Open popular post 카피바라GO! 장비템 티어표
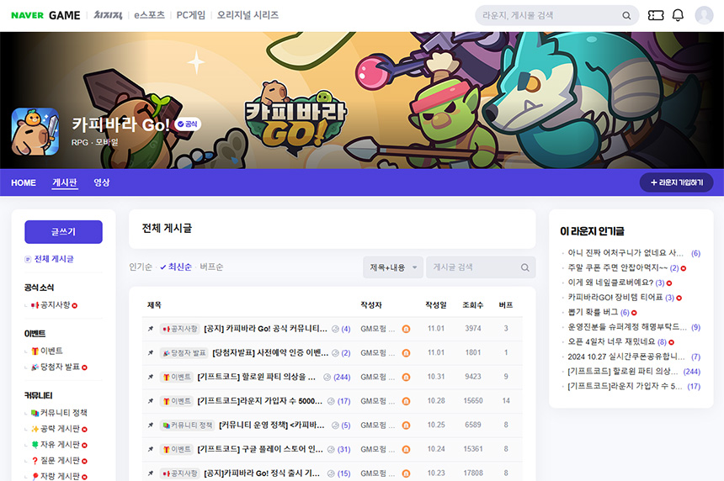Screen dimensions: 724x481 coord(615,297)
